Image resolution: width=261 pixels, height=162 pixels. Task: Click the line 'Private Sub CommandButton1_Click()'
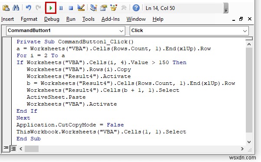coord(75,42)
